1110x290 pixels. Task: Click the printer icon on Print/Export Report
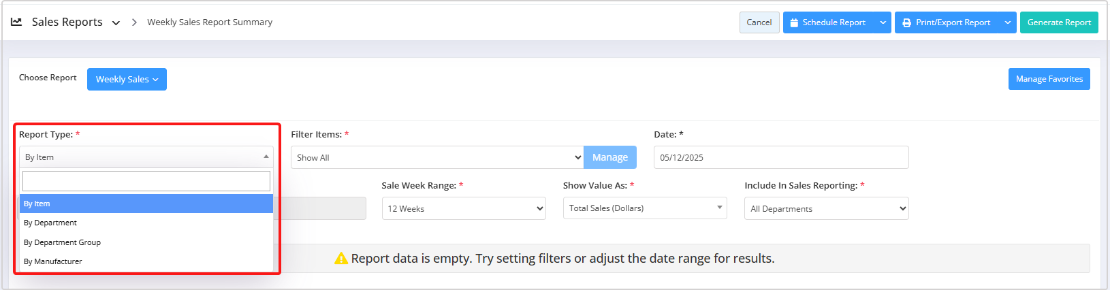[906, 22]
